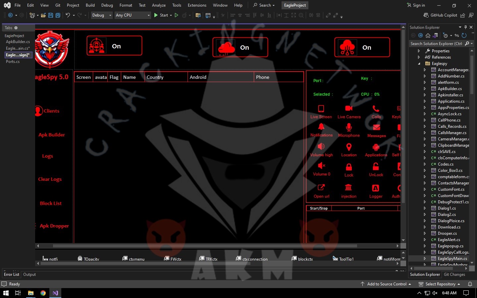Screen dimensions: 477x298
Task: Select the middle On toggle with cloud icon
Action: pyautogui.click(x=240, y=47)
